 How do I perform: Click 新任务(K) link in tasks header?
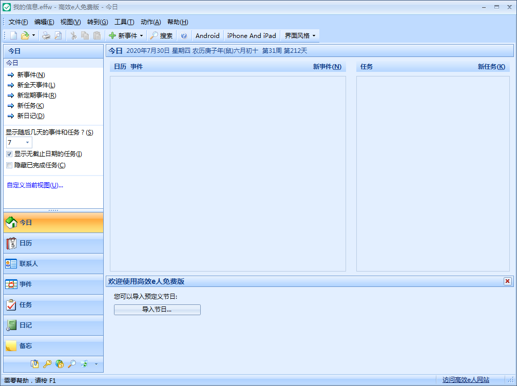click(491, 67)
